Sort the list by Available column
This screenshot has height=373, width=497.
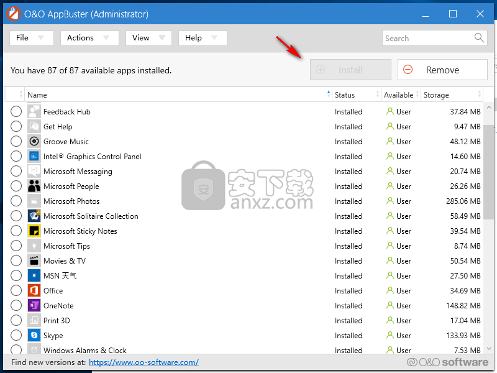pos(401,94)
